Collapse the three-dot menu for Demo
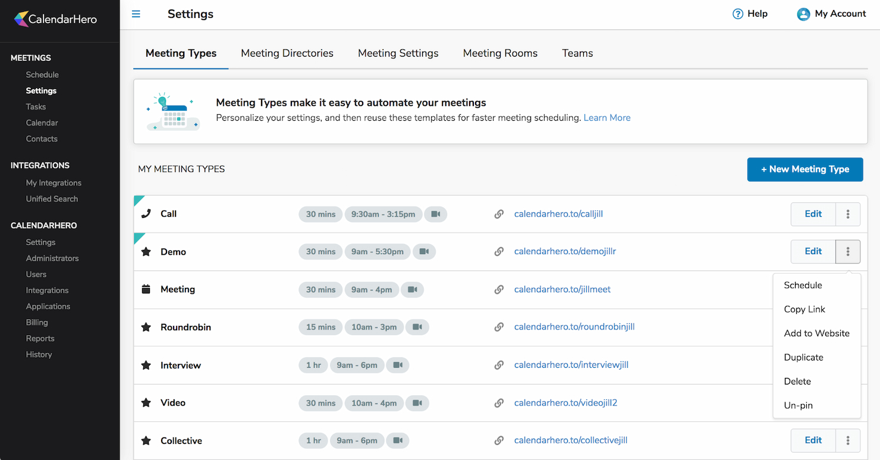The width and height of the screenshot is (880, 460). tap(848, 252)
